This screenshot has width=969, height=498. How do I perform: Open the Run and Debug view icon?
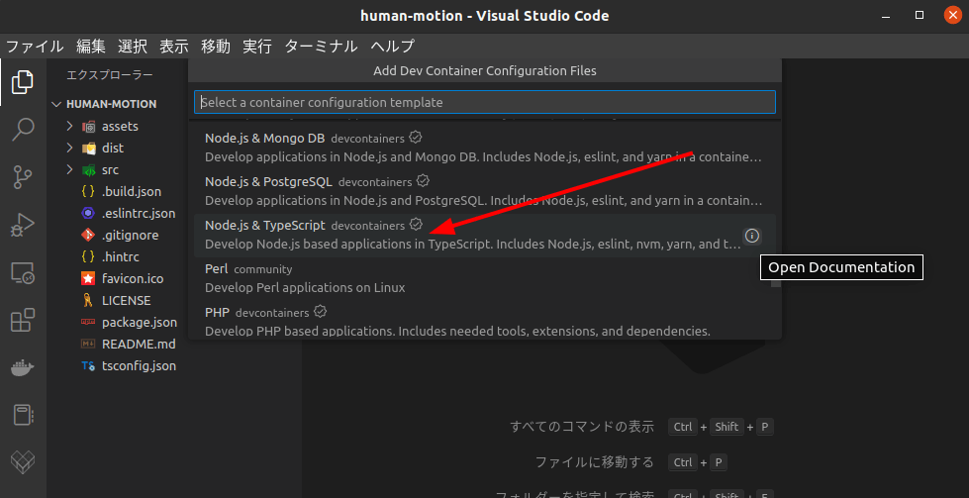[x=23, y=225]
